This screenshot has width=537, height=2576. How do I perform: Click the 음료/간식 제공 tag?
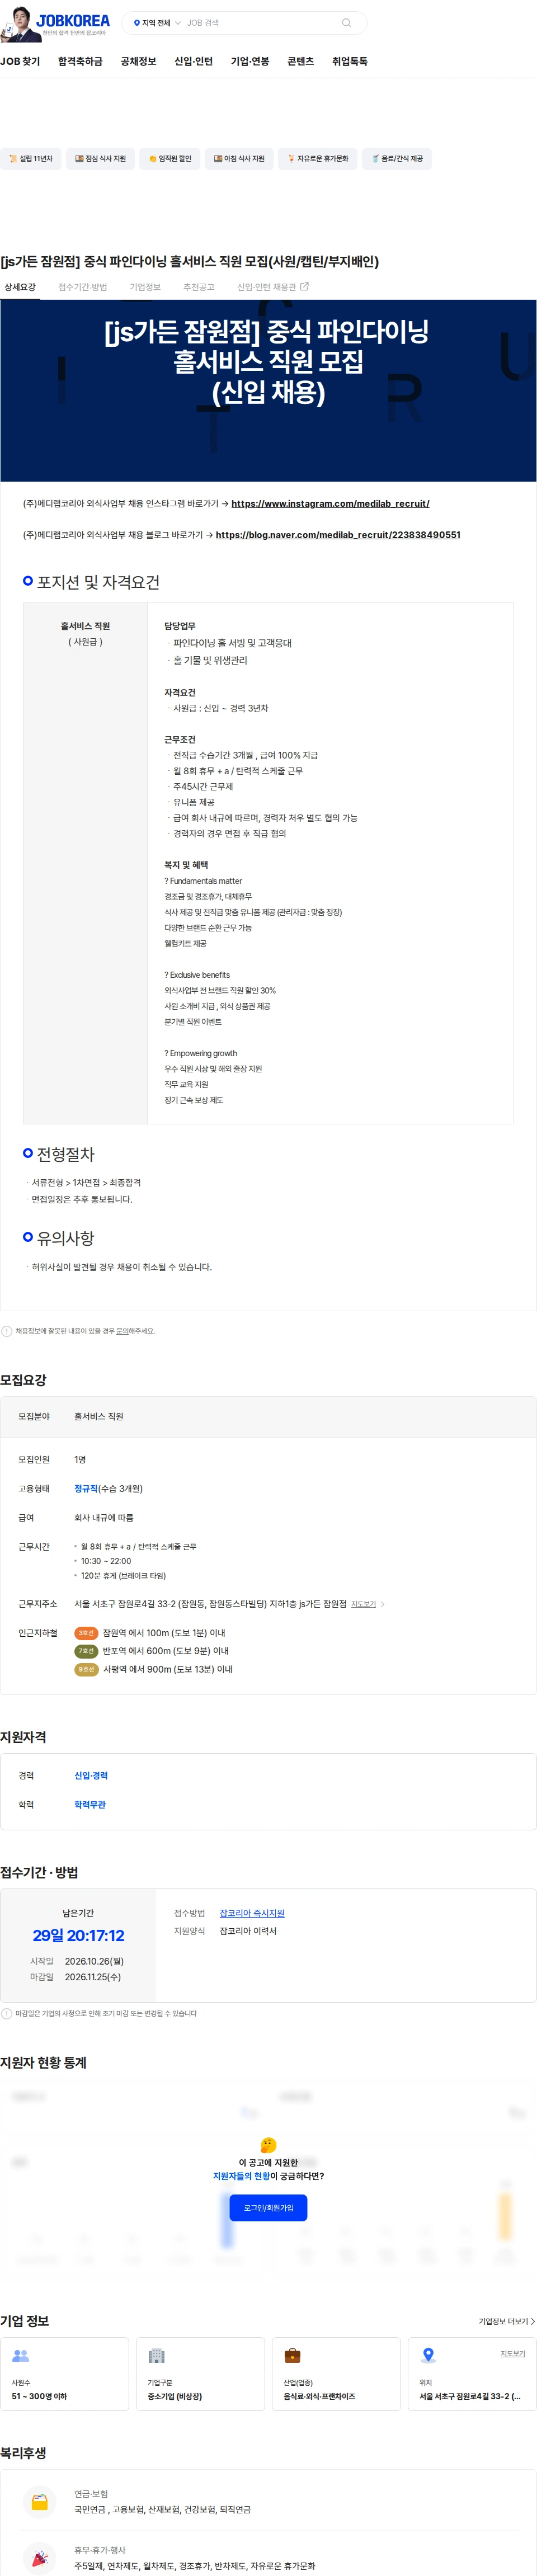click(397, 159)
